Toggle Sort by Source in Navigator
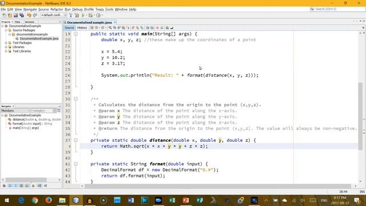 45,185
